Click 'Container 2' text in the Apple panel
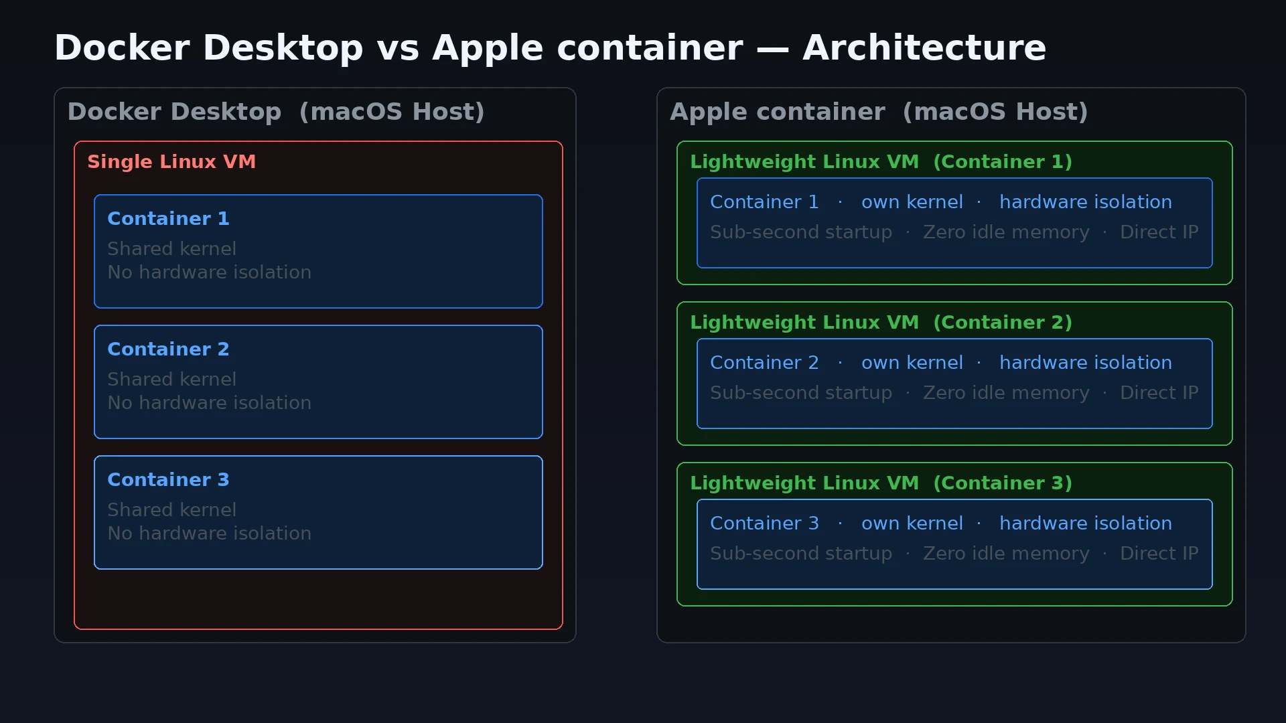The width and height of the screenshot is (1286, 723). (764, 363)
